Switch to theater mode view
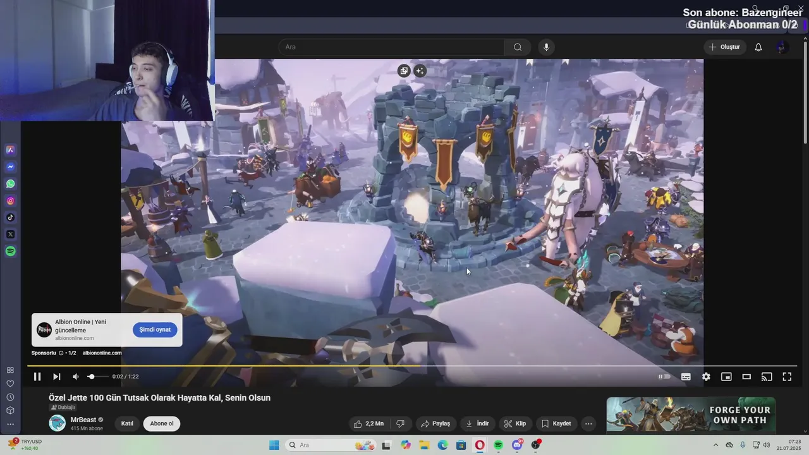Viewport: 809px width, 455px height. [x=746, y=377]
